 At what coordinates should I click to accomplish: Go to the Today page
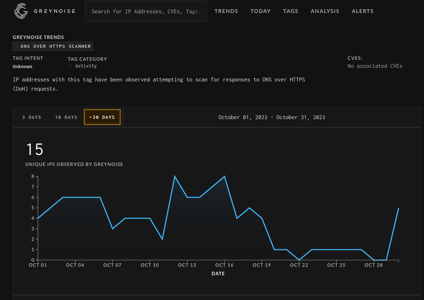click(260, 11)
